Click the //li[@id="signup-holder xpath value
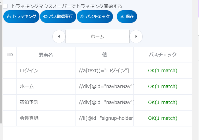 click(106, 118)
